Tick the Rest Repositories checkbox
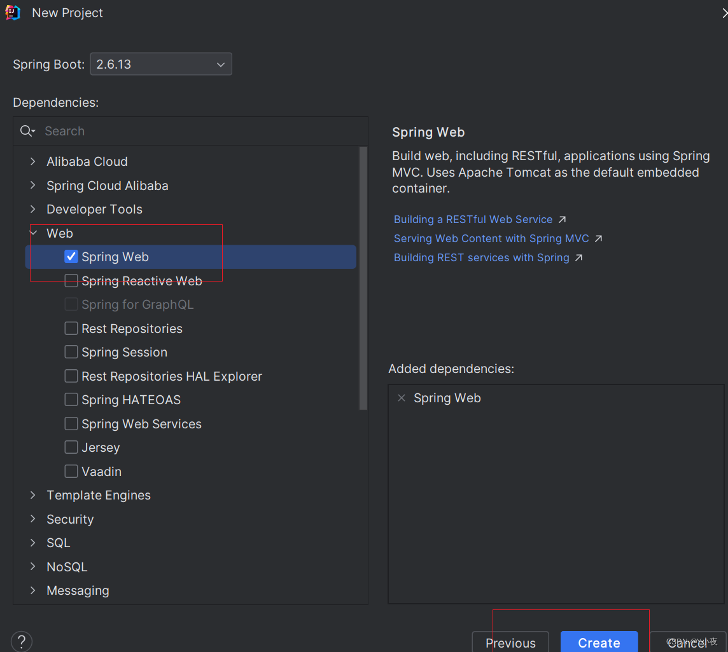728x652 pixels. (x=71, y=329)
